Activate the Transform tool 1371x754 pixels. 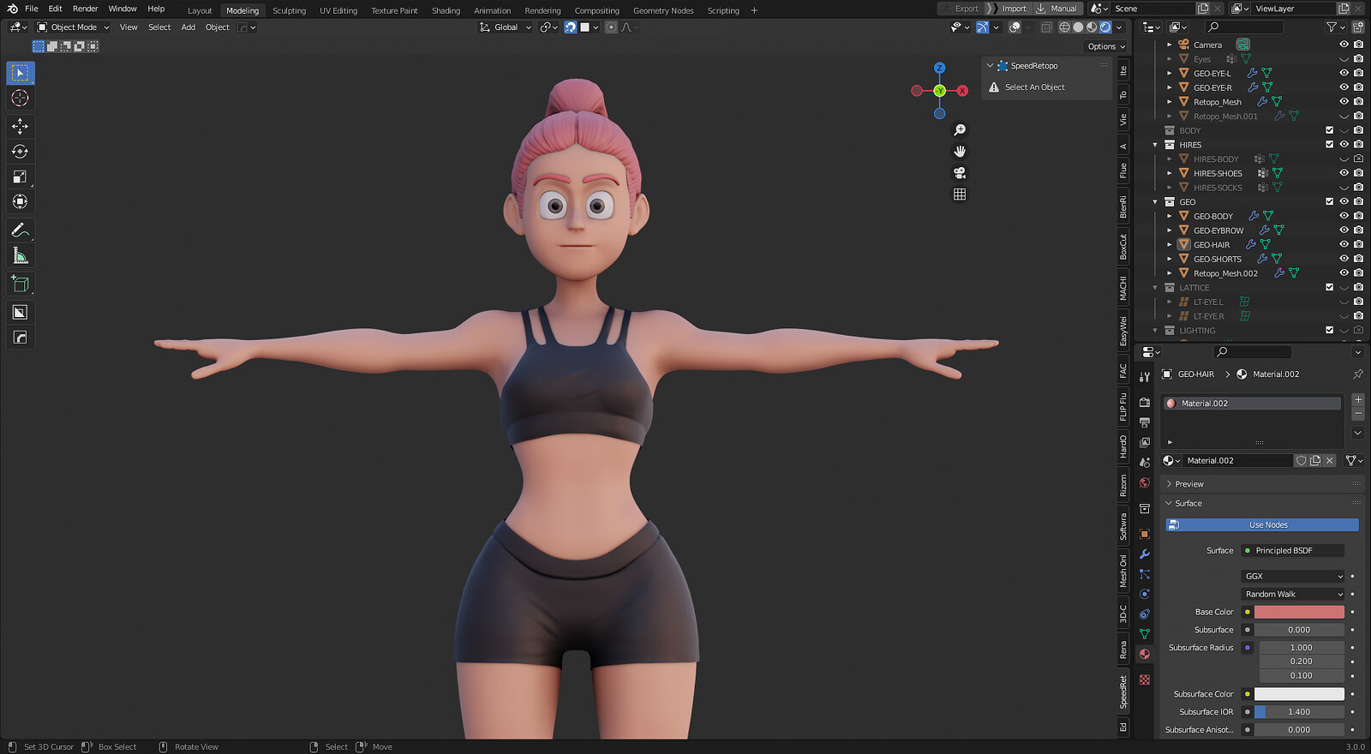pos(21,201)
